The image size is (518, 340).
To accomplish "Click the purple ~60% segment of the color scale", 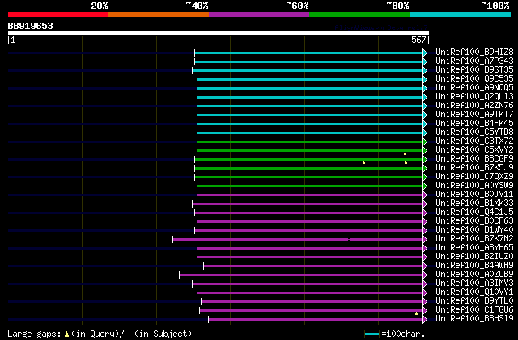I will coord(259,15).
